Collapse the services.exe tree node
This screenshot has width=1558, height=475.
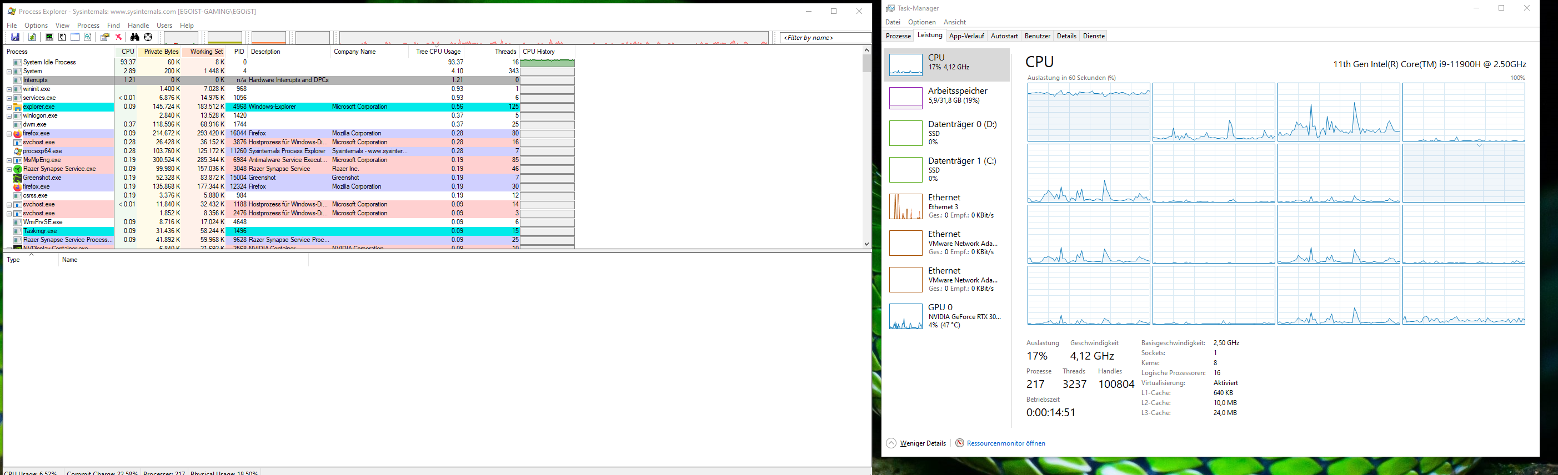coord(9,98)
